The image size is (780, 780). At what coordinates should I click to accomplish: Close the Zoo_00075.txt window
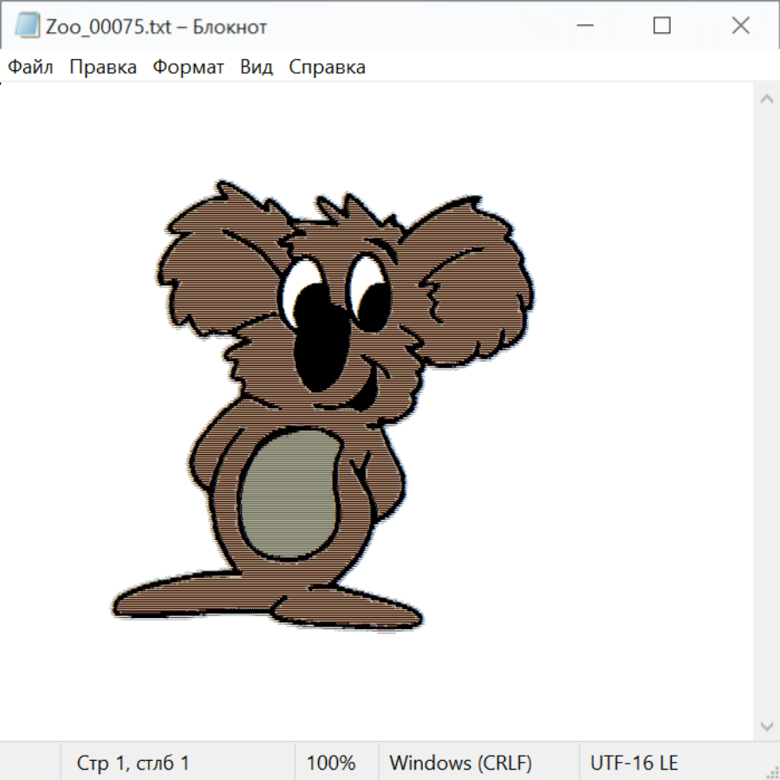[740, 26]
